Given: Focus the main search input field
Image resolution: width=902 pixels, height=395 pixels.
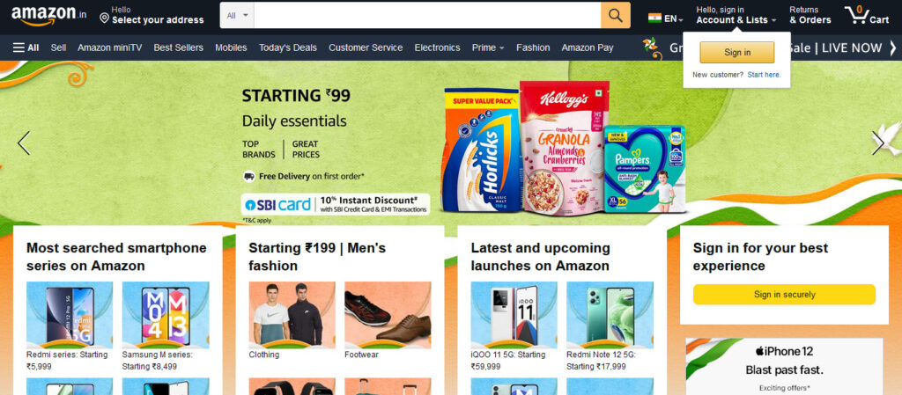Looking at the screenshot, I should tap(427, 16).
